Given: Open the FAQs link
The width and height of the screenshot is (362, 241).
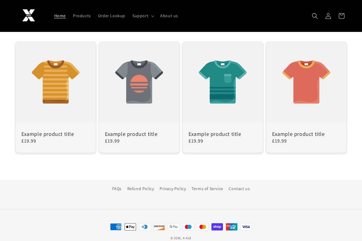Looking at the screenshot, I should (x=117, y=189).
